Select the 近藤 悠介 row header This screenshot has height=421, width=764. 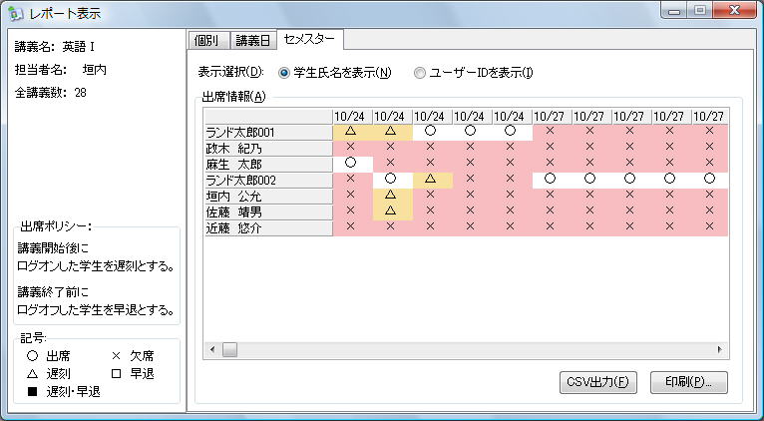268,228
